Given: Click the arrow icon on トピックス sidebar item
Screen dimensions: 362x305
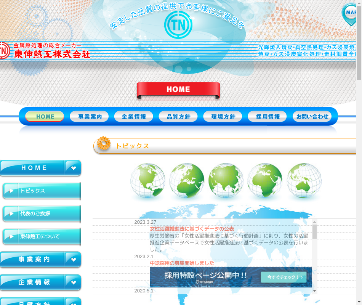Looking at the screenshot, I should pos(11,191).
